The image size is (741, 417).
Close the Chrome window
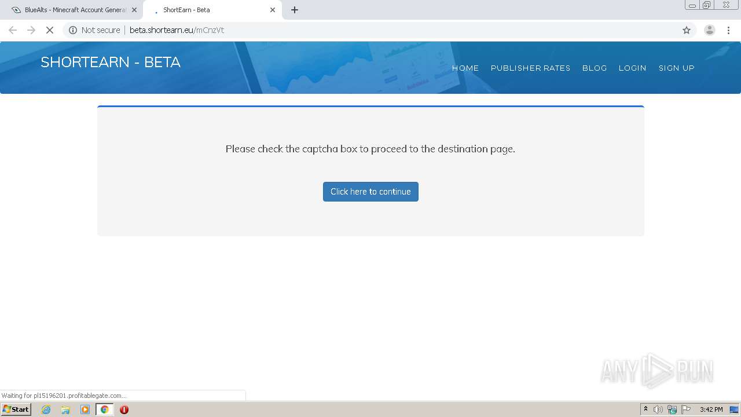pos(726,5)
